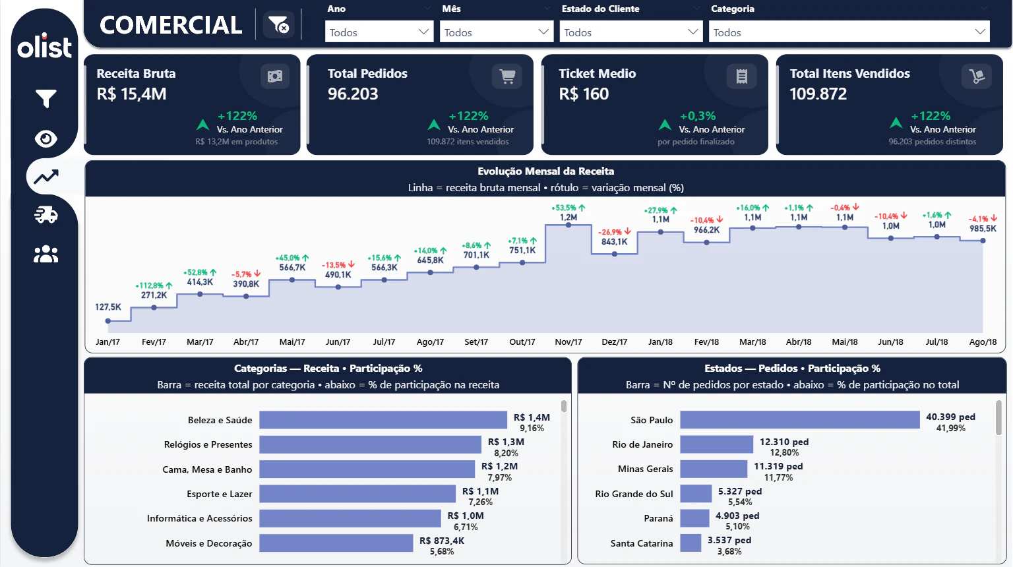This screenshot has height=567, width=1013.
Task: Click green up arrow on Total Pedidos card
Action: 434,124
